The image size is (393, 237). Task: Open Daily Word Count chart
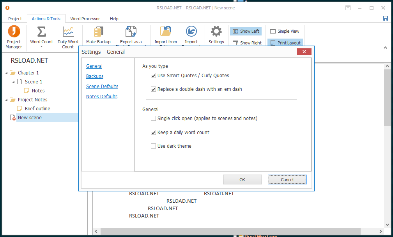tap(68, 37)
